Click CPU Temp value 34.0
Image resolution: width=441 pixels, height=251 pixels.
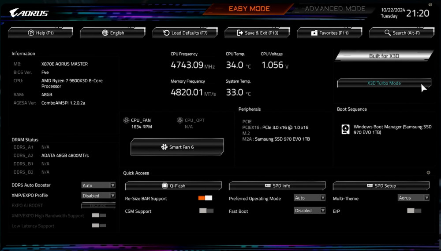tap(235, 65)
